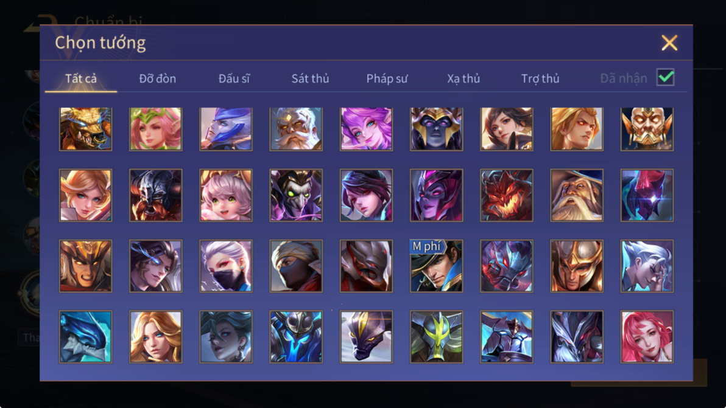Close the "Chọn tướng" dialog
The height and width of the screenshot is (408, 726).
(669, 43)
